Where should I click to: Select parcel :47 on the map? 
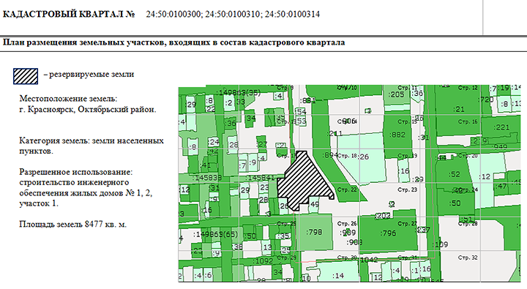(x=501, y=186)
